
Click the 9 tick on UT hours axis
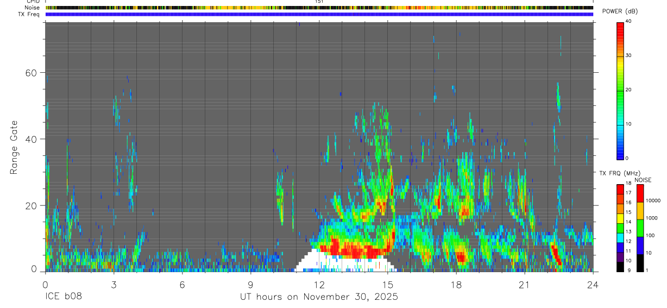pos(250,284)
